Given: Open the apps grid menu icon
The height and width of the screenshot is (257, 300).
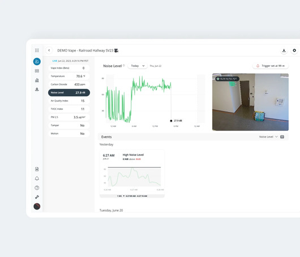Looking at the screenshot, I should pos(37,50).
